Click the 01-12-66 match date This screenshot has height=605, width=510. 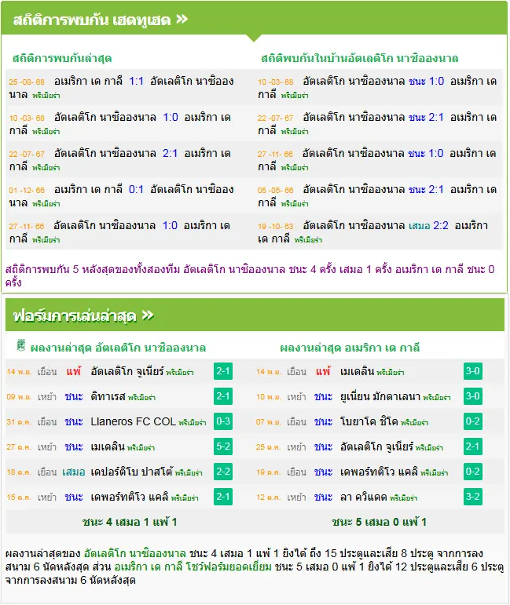click(27, 190)
